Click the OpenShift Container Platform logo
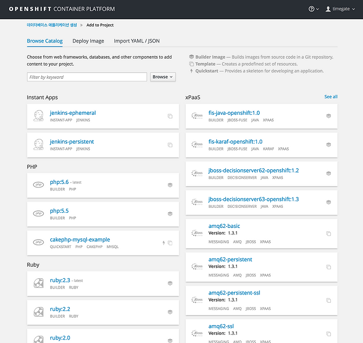The width and height of the screenshot is (363, 343). (62, 9)
